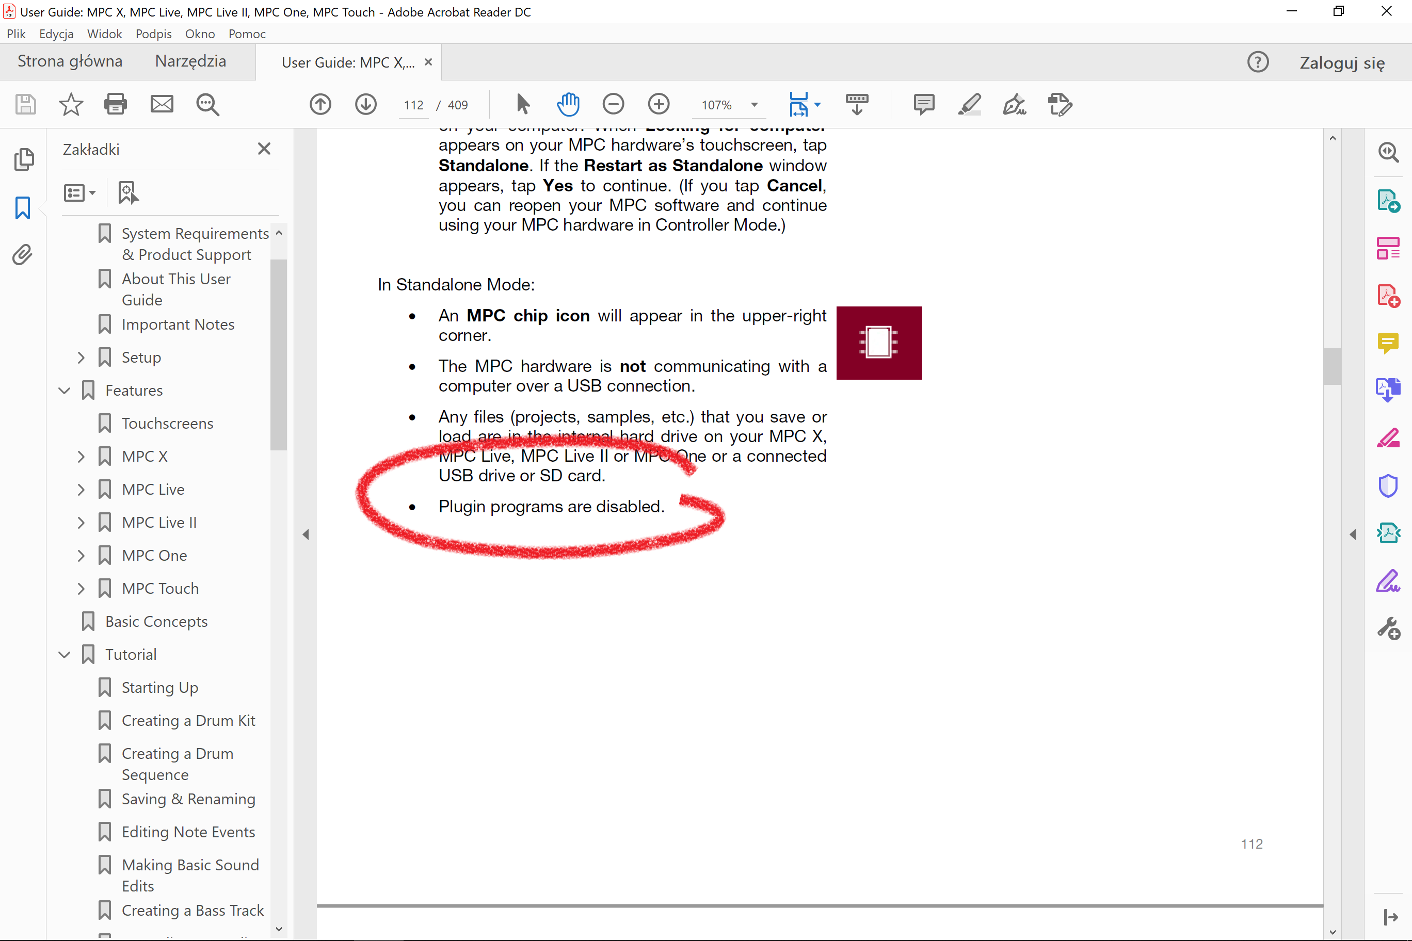Open the Find text magnifier icon
The height and width of the screenshot is (941, 1412).
[x=207, y=104]
